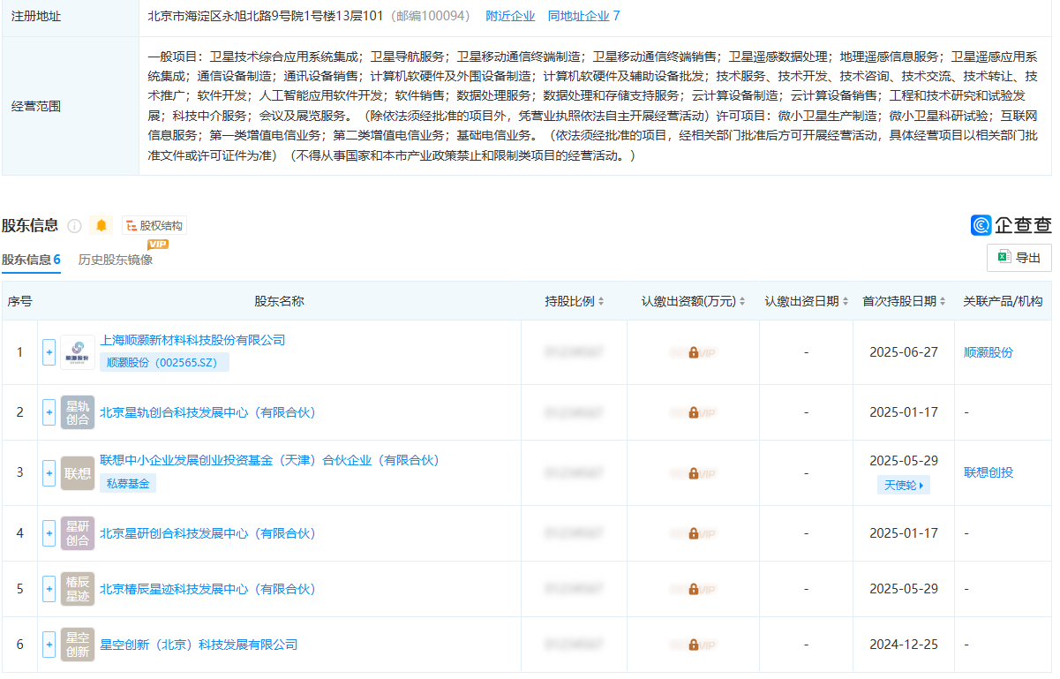Open the 附近企业 link

[x=510, y=16]
